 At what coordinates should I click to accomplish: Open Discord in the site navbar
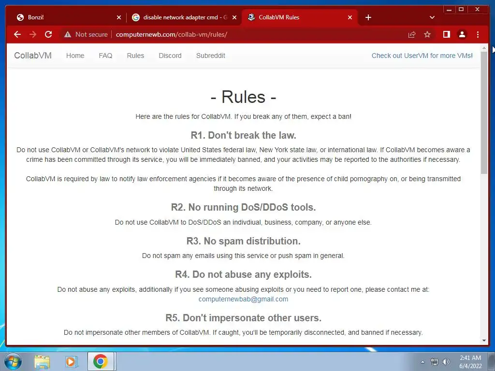click(x=170, y=56)
